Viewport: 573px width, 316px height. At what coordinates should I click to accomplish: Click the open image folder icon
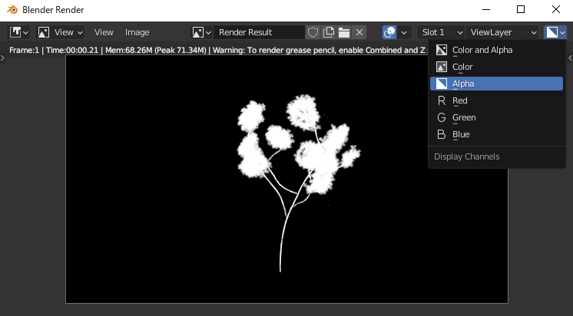344,32
